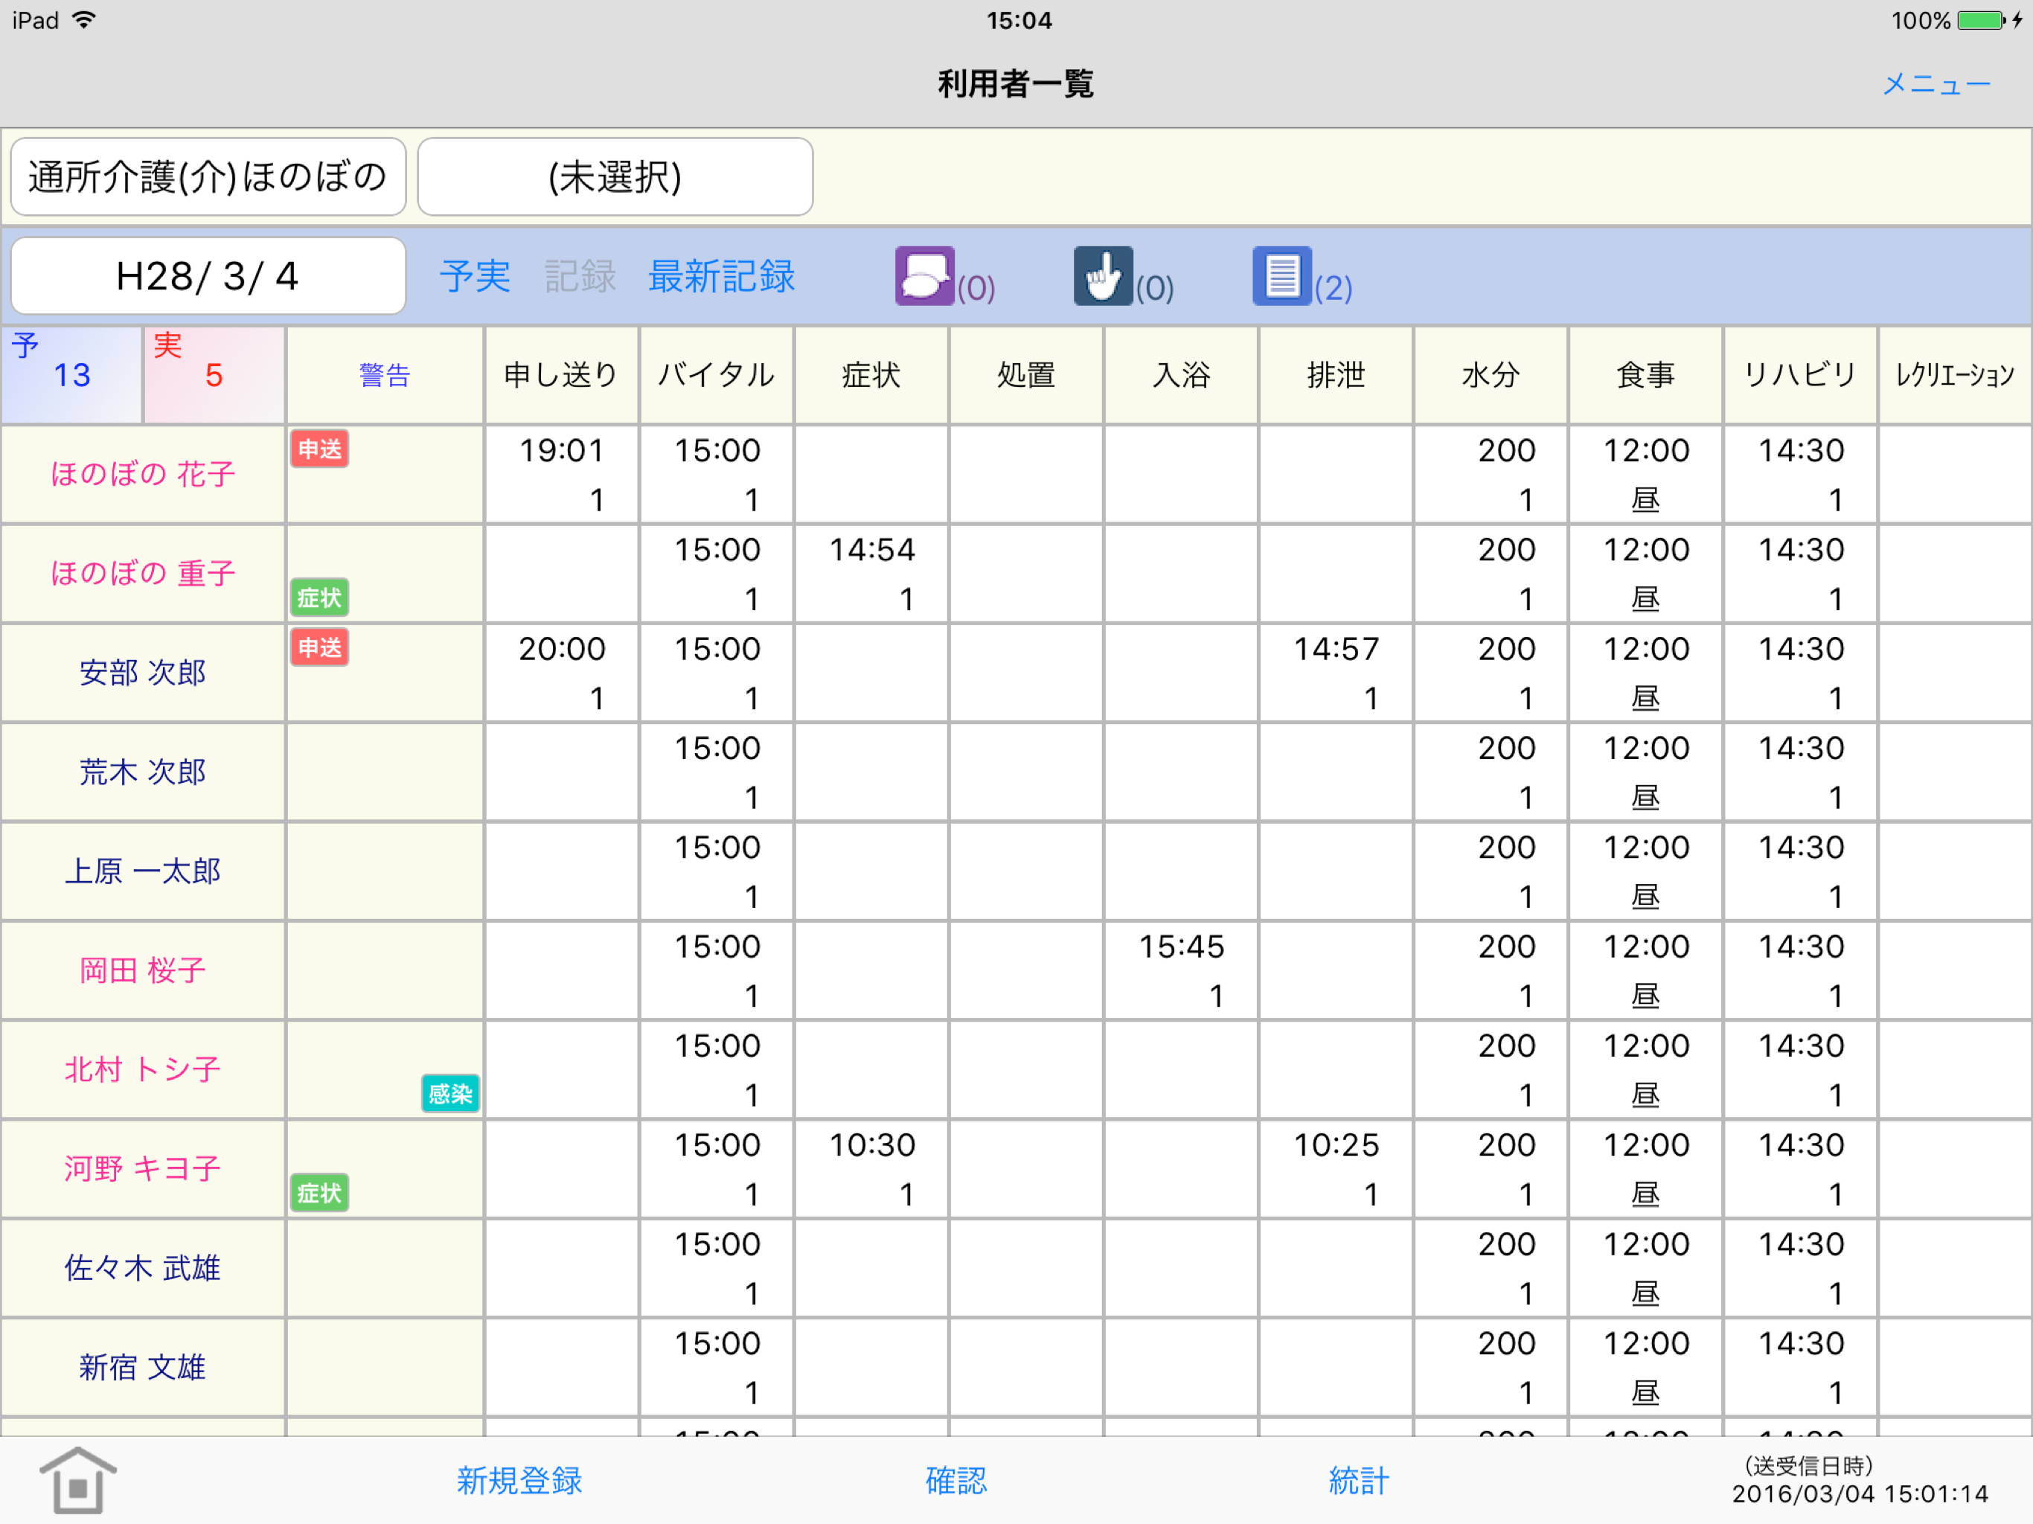Tap the 送受信日時 2016/03/04 15:01:14 timestamp
This screenshot has width=2033, height=1524.
(x=1860, y=1481)
